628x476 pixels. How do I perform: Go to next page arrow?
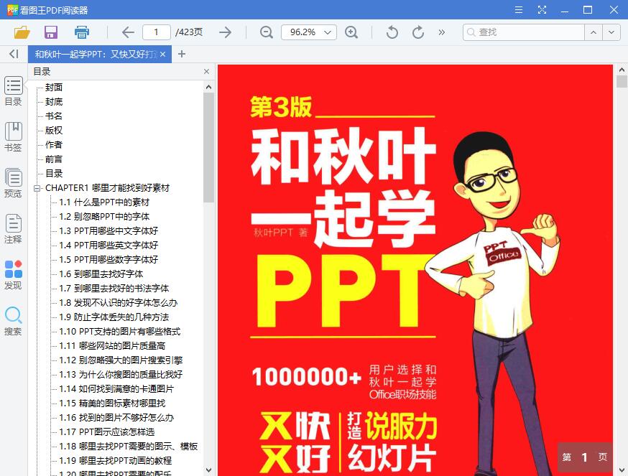click(x=226, y=32)
